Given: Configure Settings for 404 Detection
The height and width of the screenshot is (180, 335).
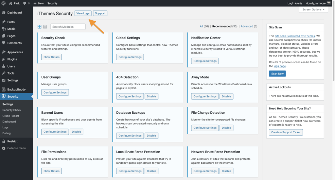Looking at the screenshot, I should 130,96.
